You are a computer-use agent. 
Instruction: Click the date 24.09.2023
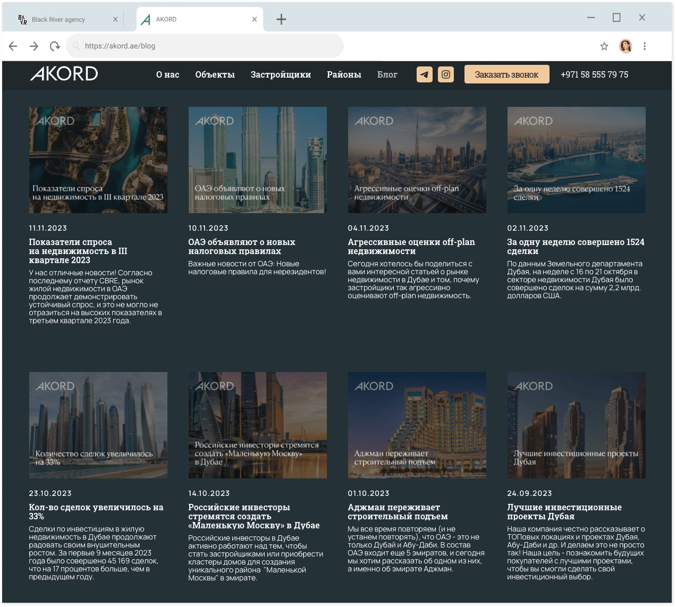tap(529, 493)
